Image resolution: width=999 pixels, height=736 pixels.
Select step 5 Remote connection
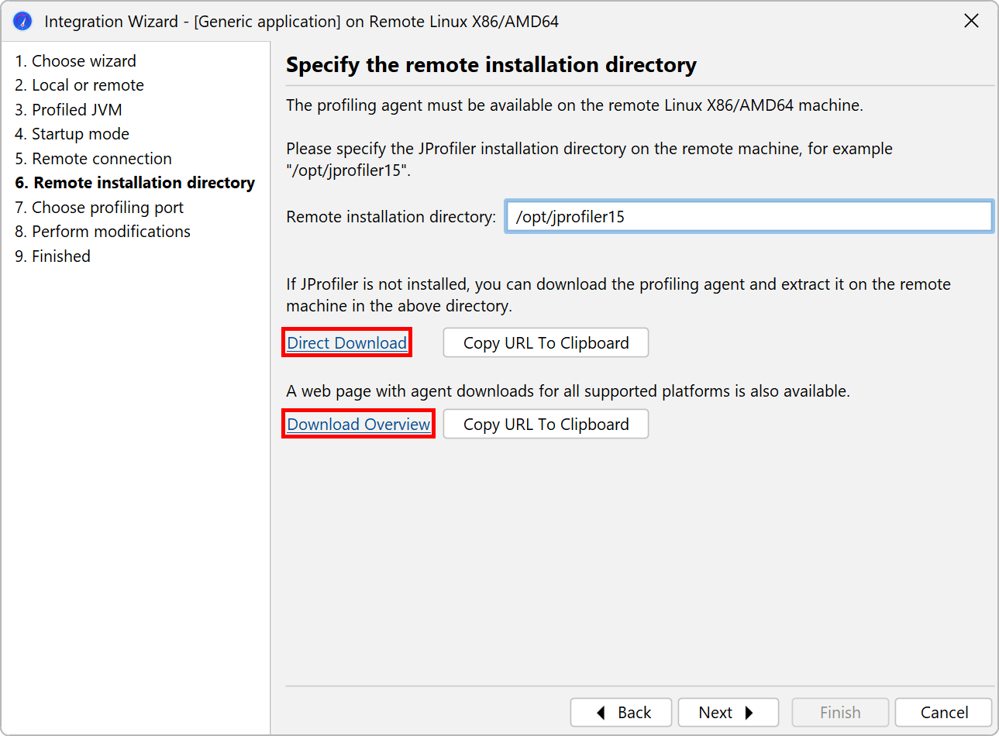click(x=94, y=159)
